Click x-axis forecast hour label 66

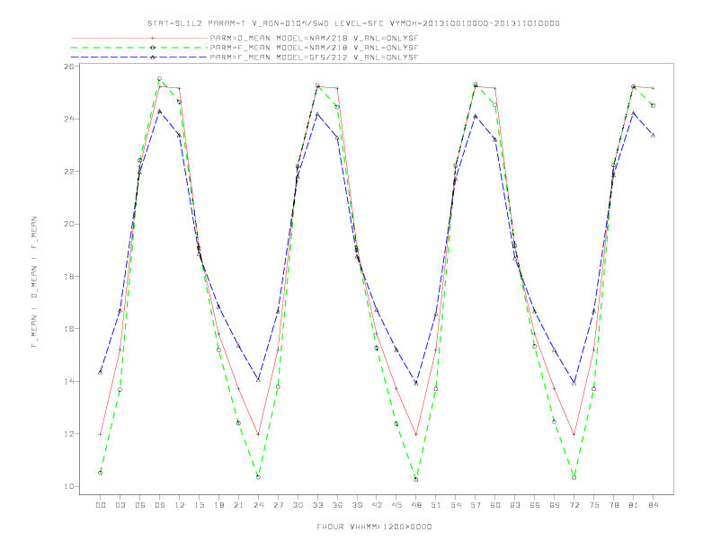pos(535,505)
